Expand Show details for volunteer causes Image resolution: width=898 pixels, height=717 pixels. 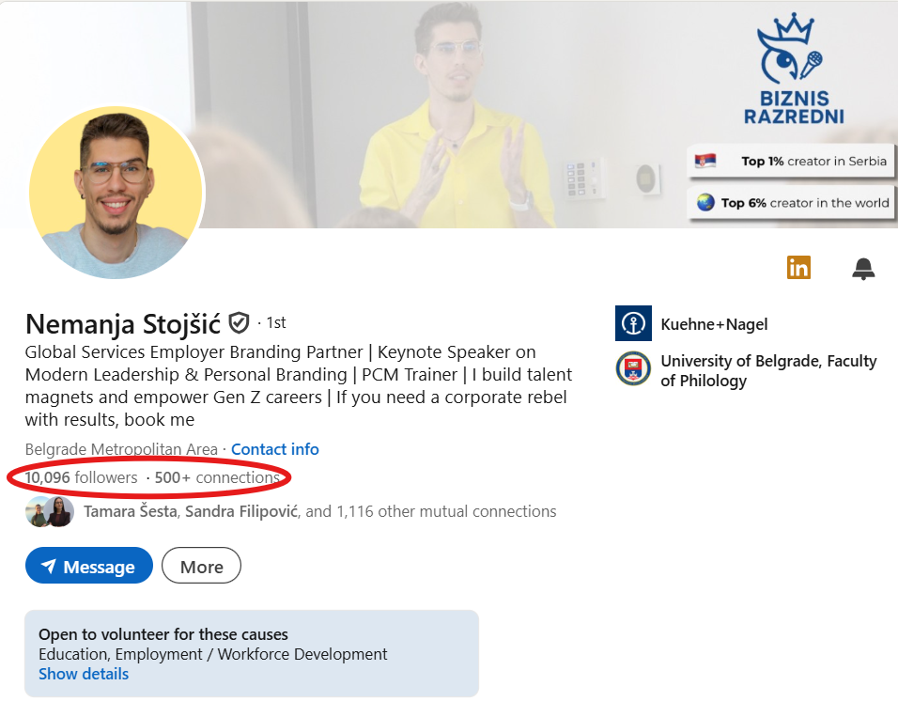[84, 674]
